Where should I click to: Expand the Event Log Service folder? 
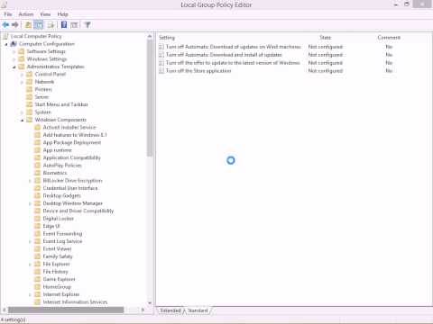point(30,241)
